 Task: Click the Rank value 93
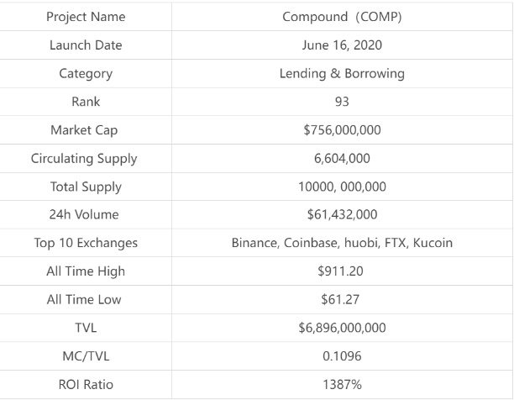[342, 102]
